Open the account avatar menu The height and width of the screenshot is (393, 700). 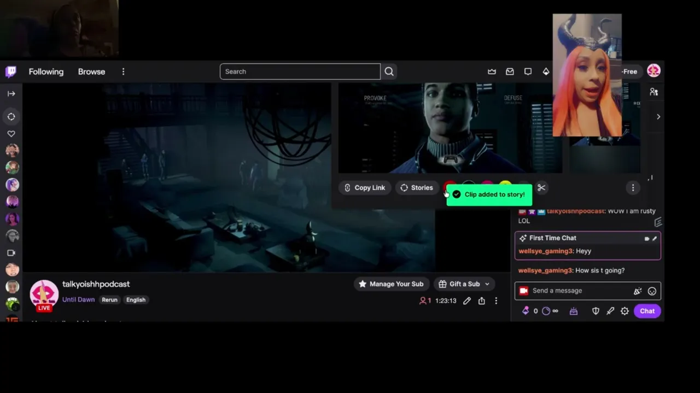(654, 70)
